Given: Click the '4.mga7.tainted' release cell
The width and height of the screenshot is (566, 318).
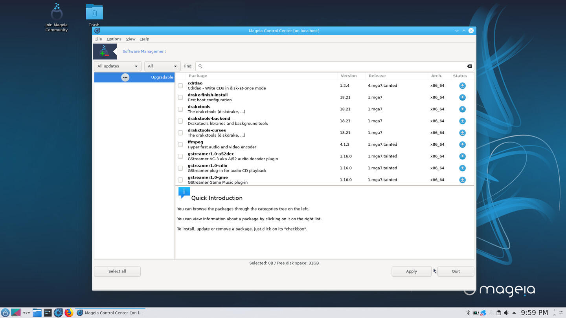Looking at the screenshot, I should 382,86.
